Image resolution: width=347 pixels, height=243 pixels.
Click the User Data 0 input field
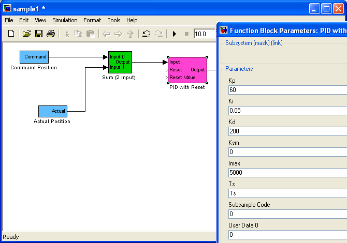pos(287,235)
